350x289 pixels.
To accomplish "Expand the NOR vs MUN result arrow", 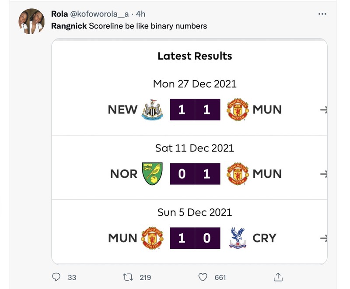I will (324, 173).
